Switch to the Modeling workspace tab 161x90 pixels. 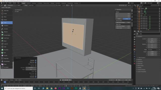[x=28, y=3]
